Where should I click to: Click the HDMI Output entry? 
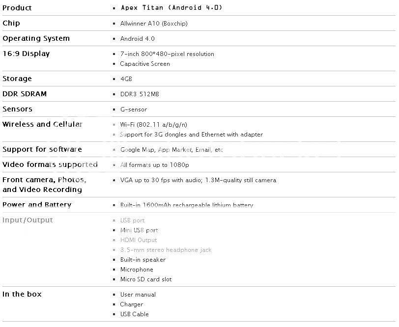click(x=139, y=240)
